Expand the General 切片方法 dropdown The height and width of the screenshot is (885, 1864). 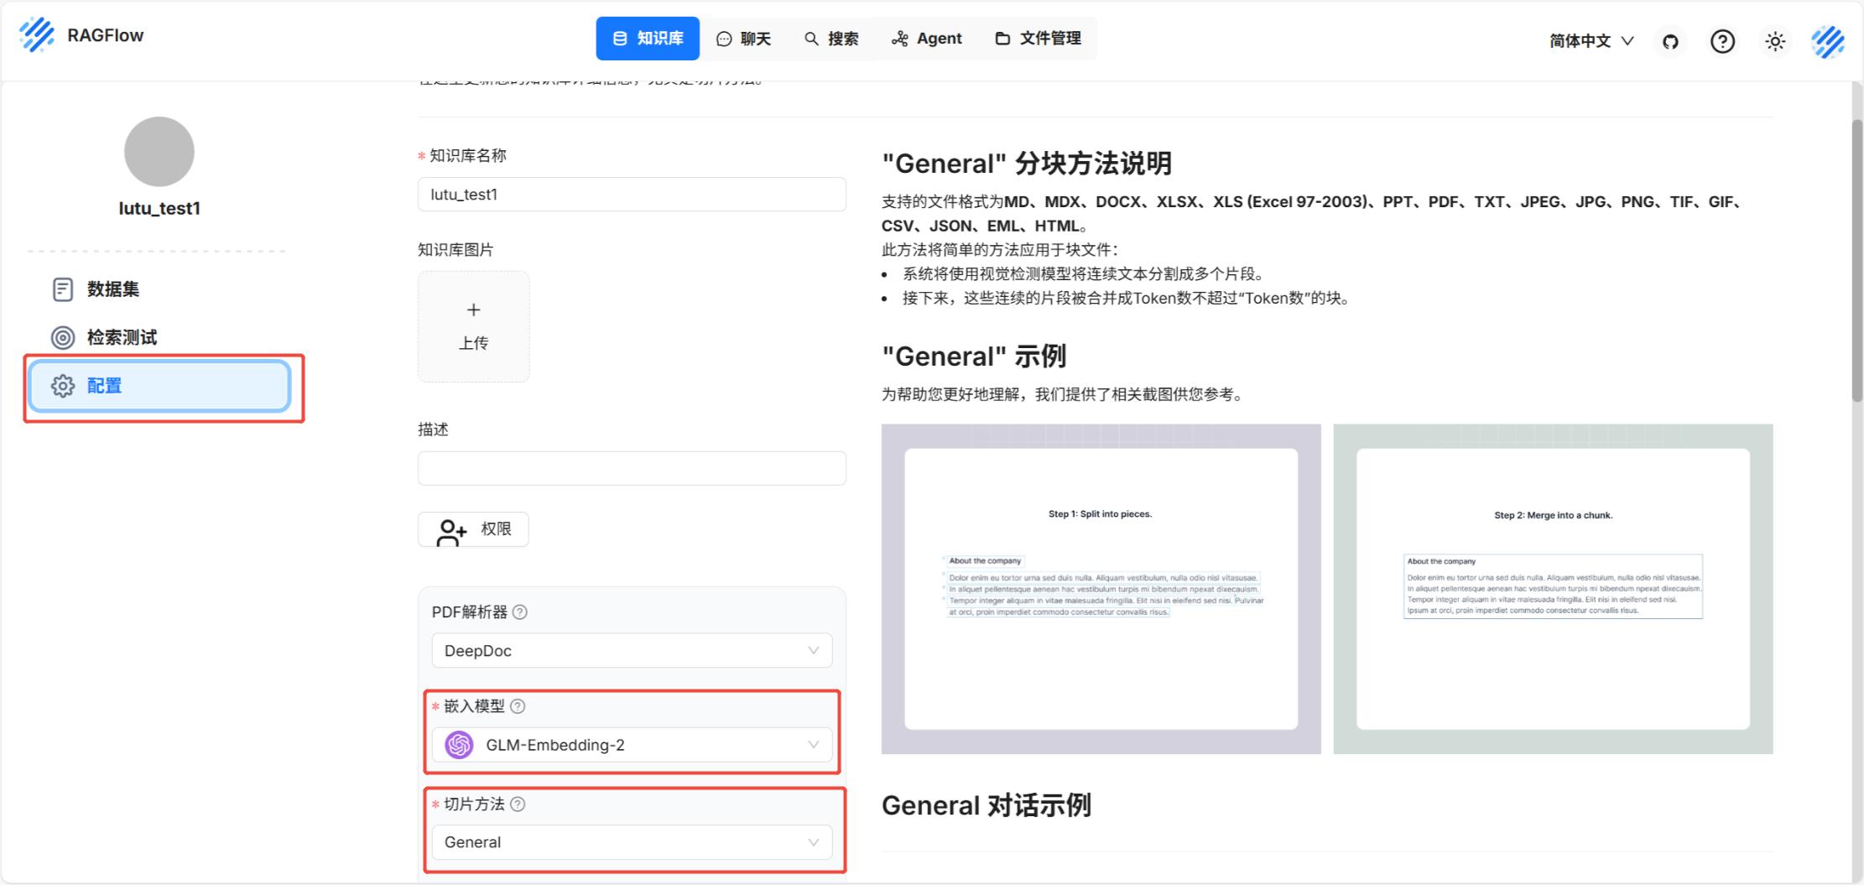coord(632,842)
